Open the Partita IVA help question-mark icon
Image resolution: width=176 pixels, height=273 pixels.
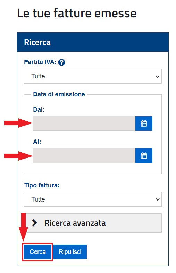click(x=61, y=62)
